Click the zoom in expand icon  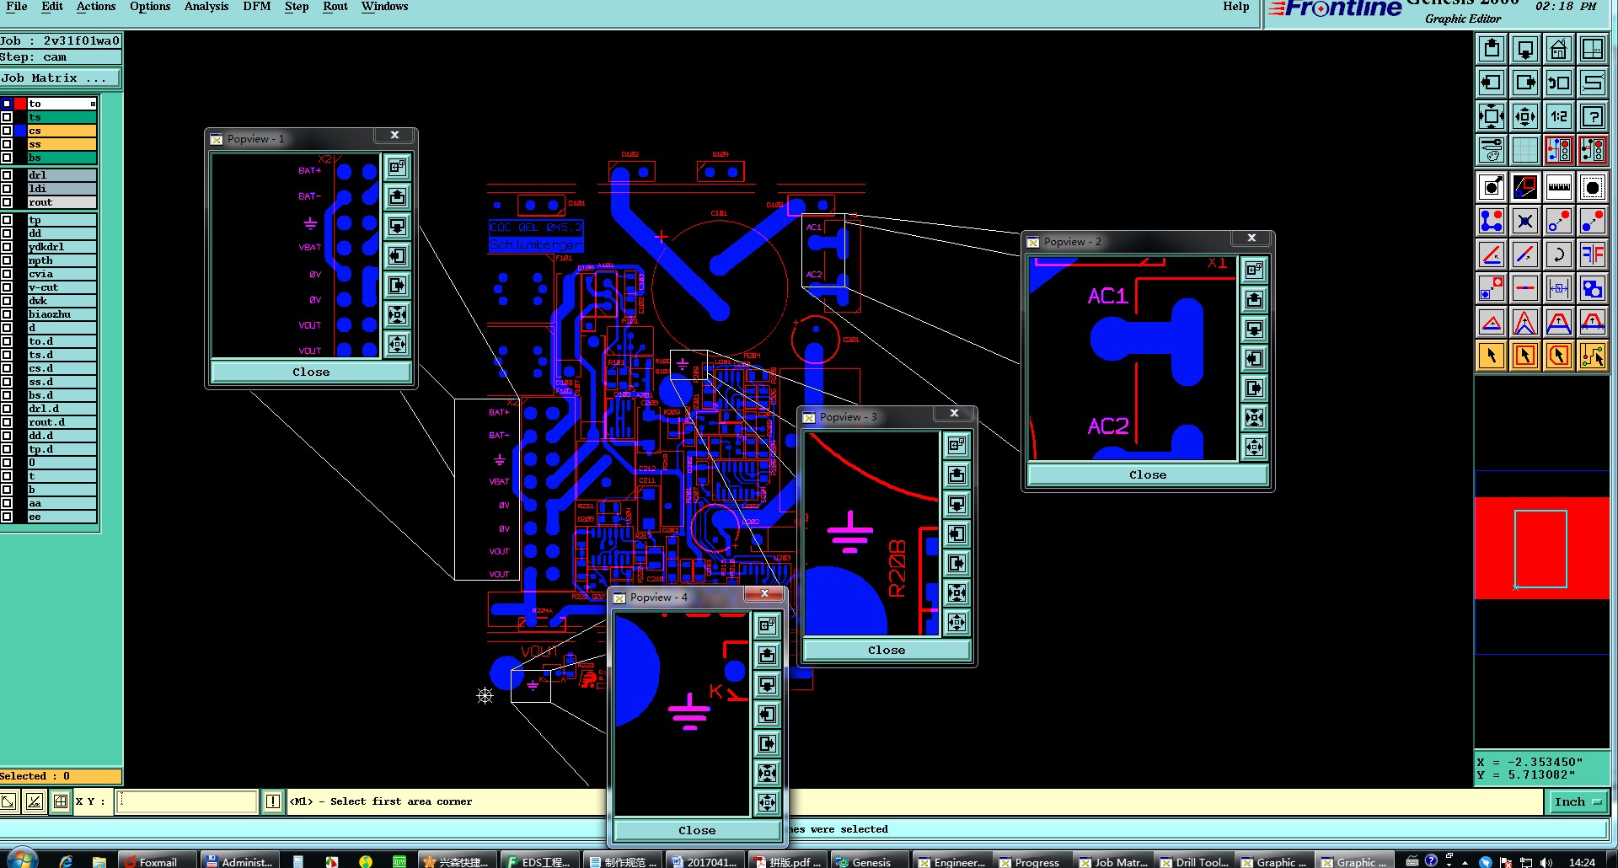(x=1492, y=116)
